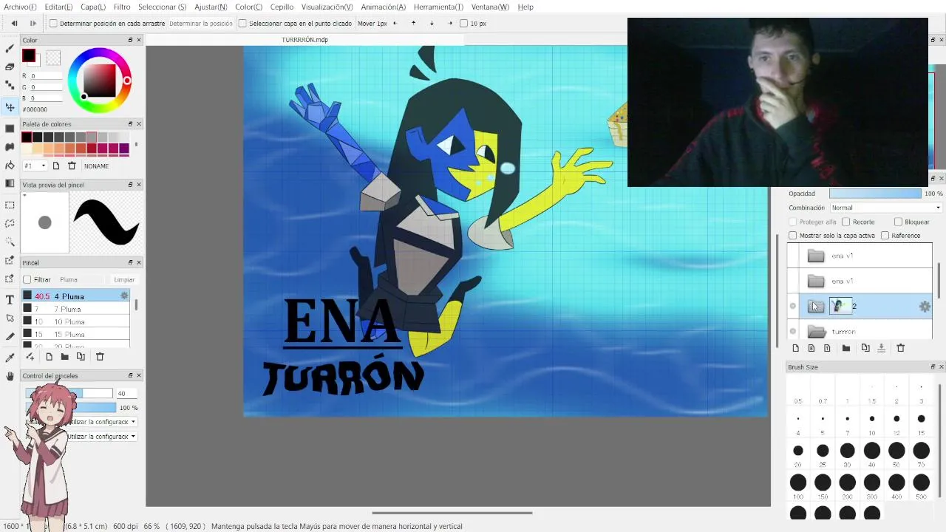Open settings gear on layer 2
Viewport: 946px width, 532px height.
coord(925,307)
